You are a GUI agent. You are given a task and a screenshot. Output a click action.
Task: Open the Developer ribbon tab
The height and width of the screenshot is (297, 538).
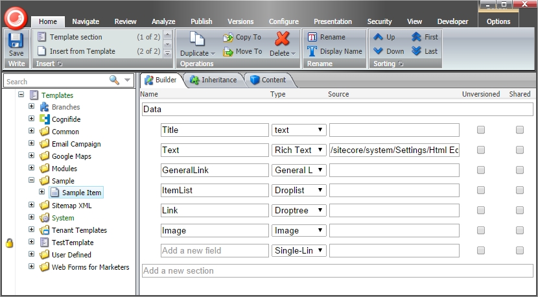452,21
